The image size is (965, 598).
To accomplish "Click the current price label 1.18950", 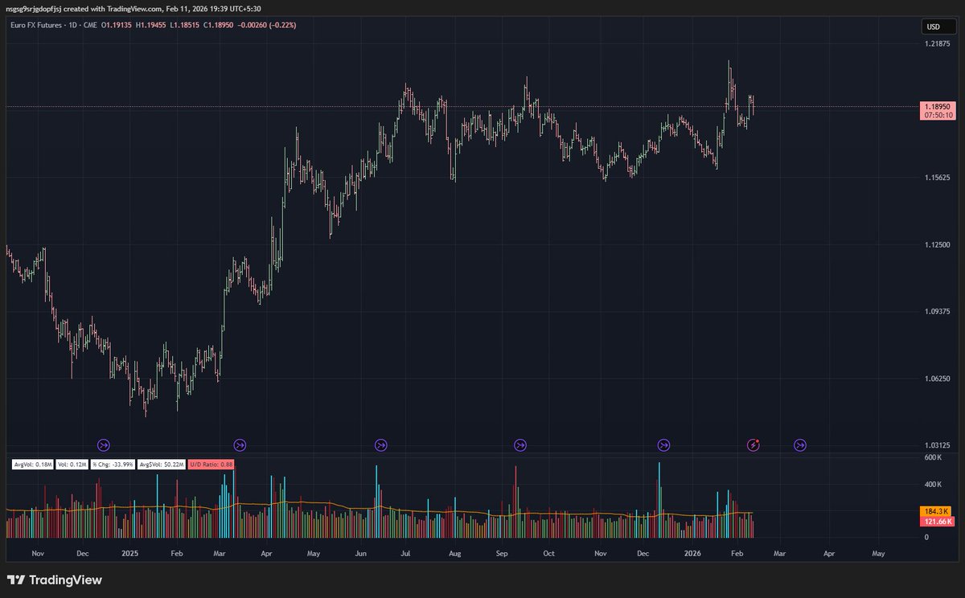I will [x=938, y=106].
